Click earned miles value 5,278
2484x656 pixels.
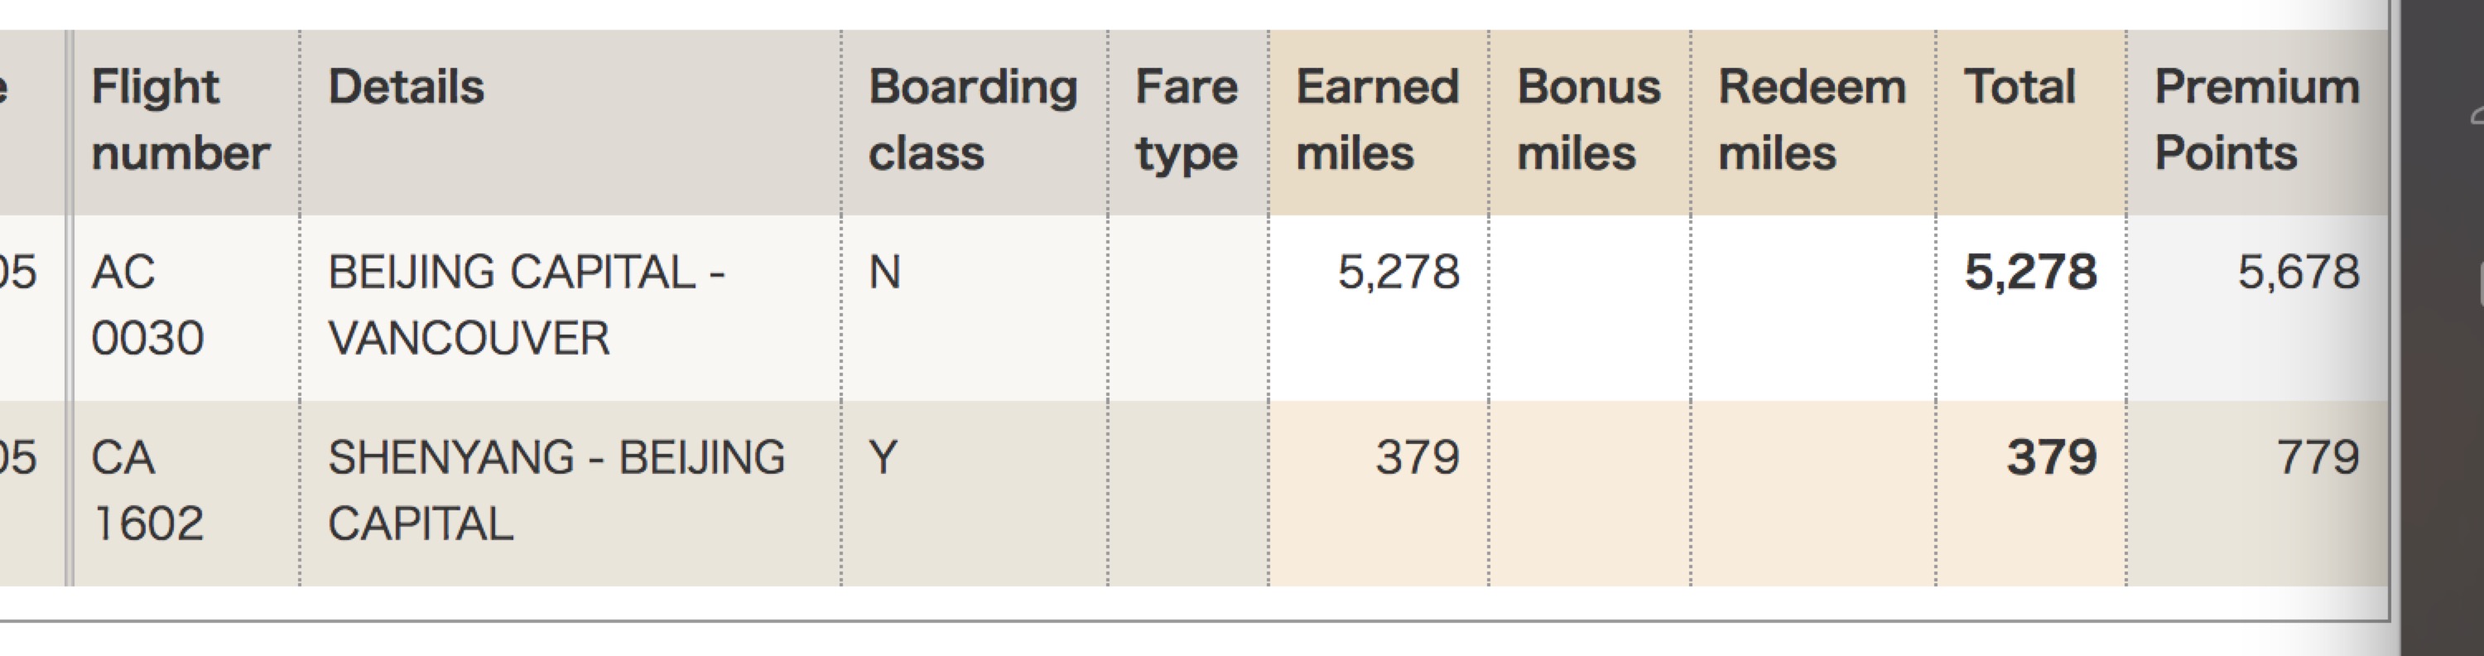(1398, 273)
